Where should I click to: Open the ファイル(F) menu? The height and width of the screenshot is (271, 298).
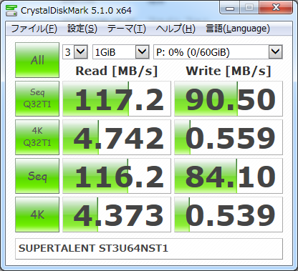[x=34, y=29]
